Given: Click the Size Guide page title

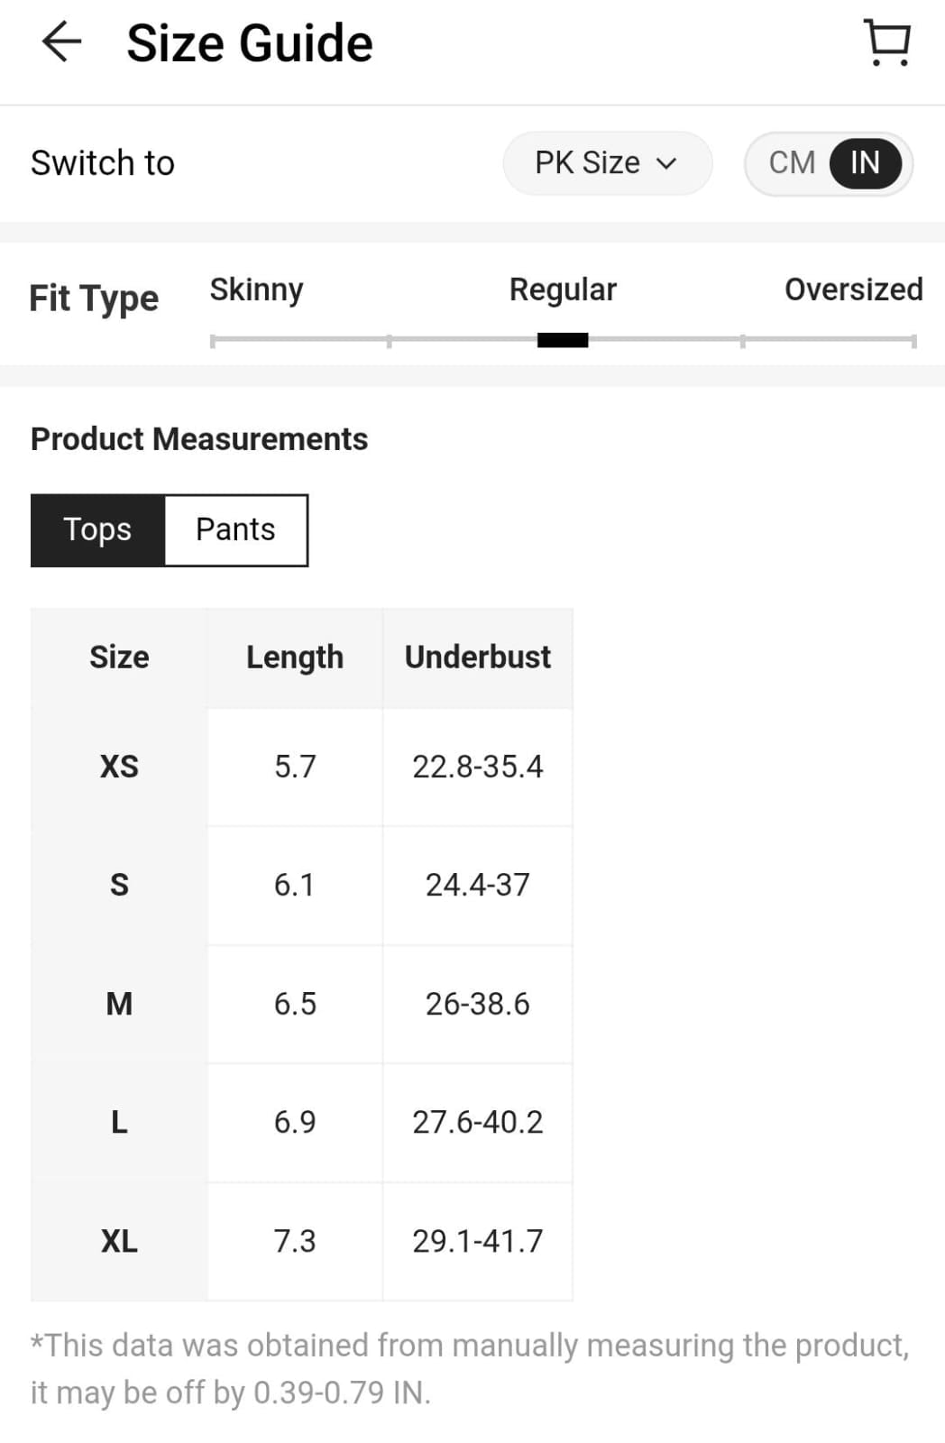Looking at the screenshot, I should (250, 43).
